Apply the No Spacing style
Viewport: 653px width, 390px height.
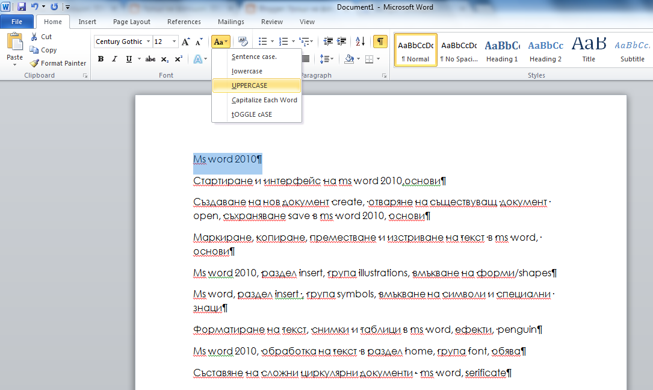459,50
